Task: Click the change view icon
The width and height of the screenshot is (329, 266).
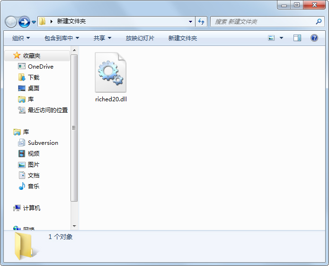Action: 272,38
